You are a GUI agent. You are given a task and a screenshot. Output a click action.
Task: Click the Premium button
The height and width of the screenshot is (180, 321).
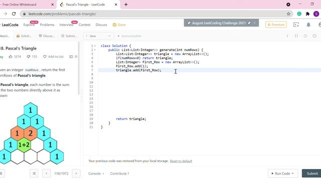coord(276,24)
